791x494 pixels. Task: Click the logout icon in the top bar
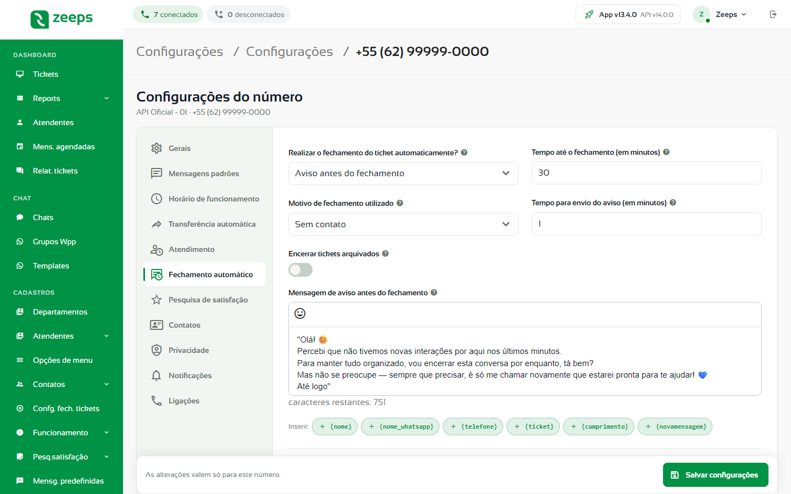773,14
